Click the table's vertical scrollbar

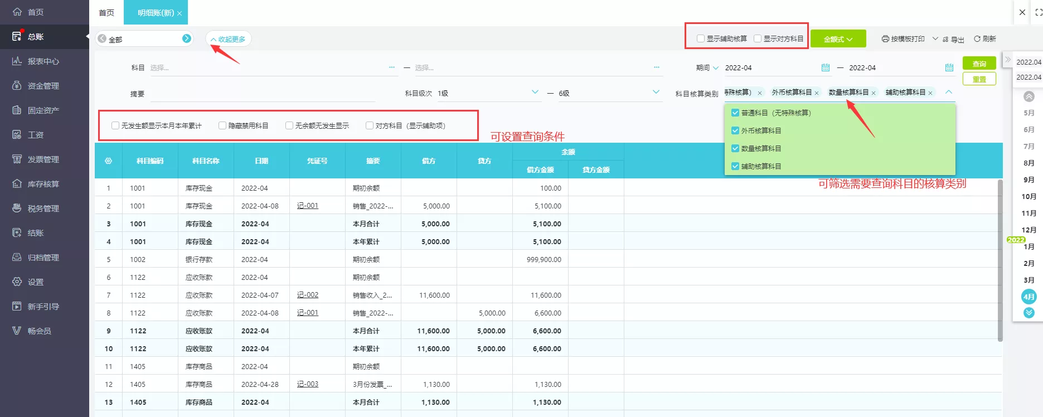click(1000, 260)
